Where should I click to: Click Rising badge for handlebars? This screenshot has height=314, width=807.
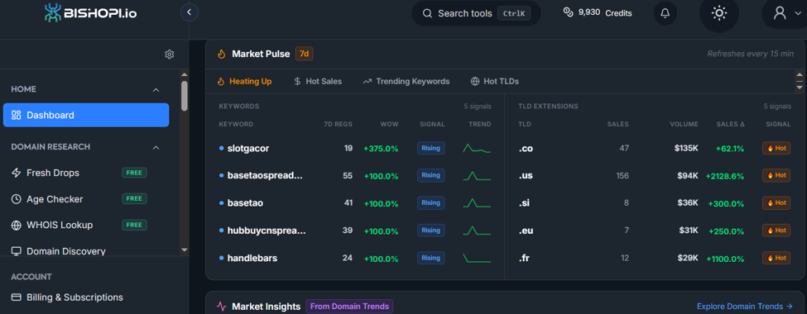(430, 258)
